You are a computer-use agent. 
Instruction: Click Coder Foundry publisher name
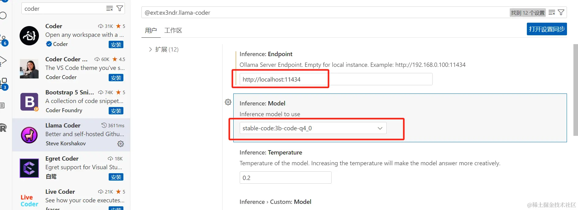(64, 110)
